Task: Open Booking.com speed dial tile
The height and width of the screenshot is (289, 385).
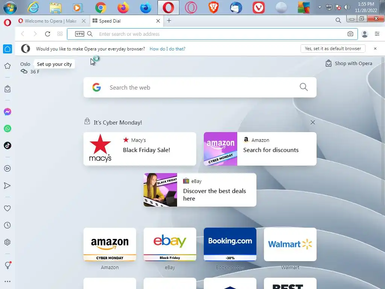Action: coord(230,245)
